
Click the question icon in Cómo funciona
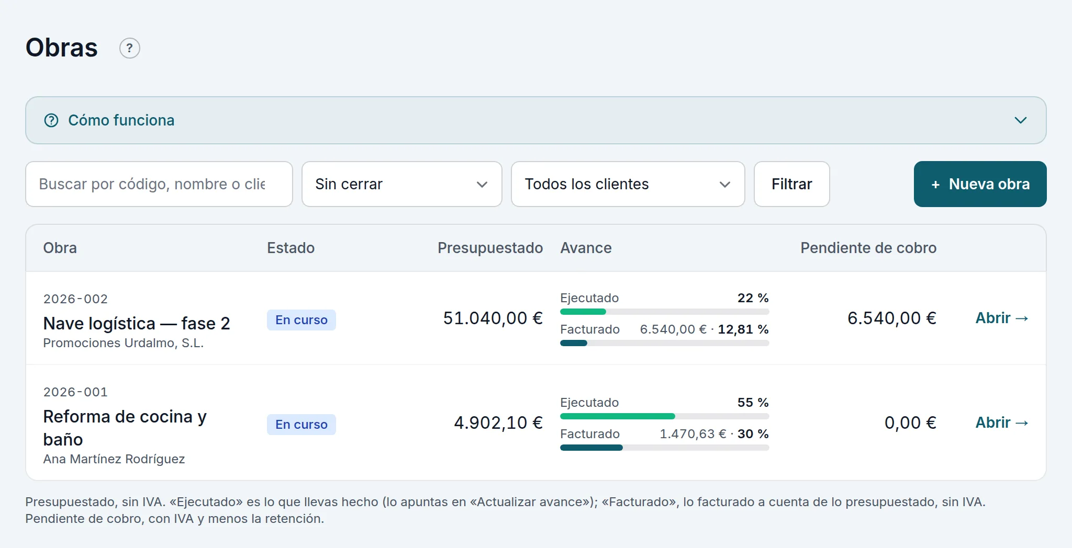coord(51,120)
